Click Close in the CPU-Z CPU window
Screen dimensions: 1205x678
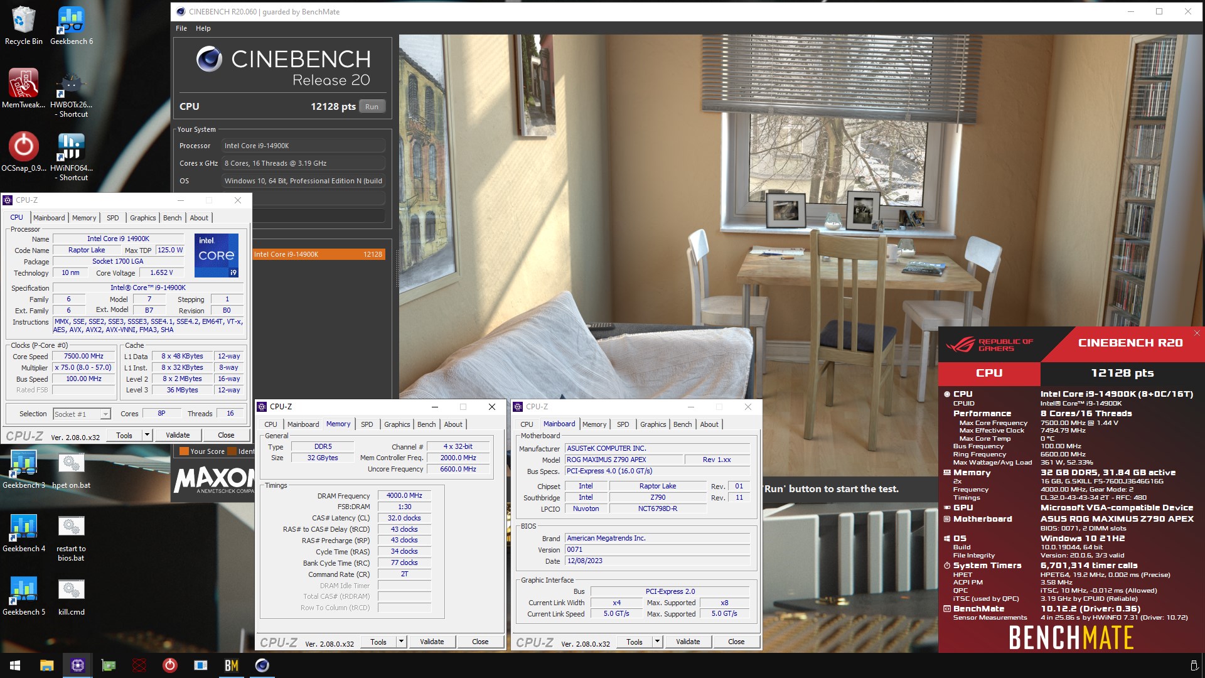point(226,435)
